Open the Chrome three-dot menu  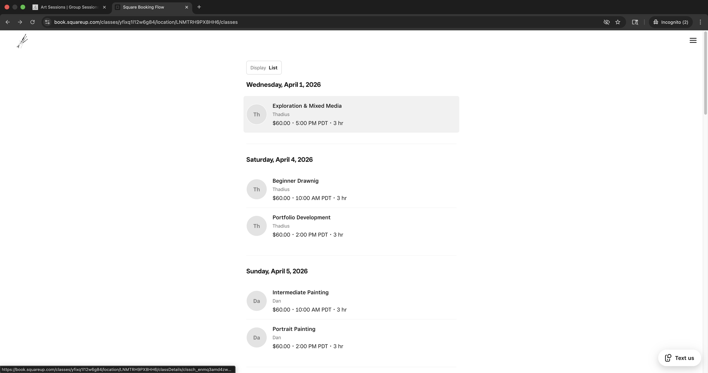700,22
